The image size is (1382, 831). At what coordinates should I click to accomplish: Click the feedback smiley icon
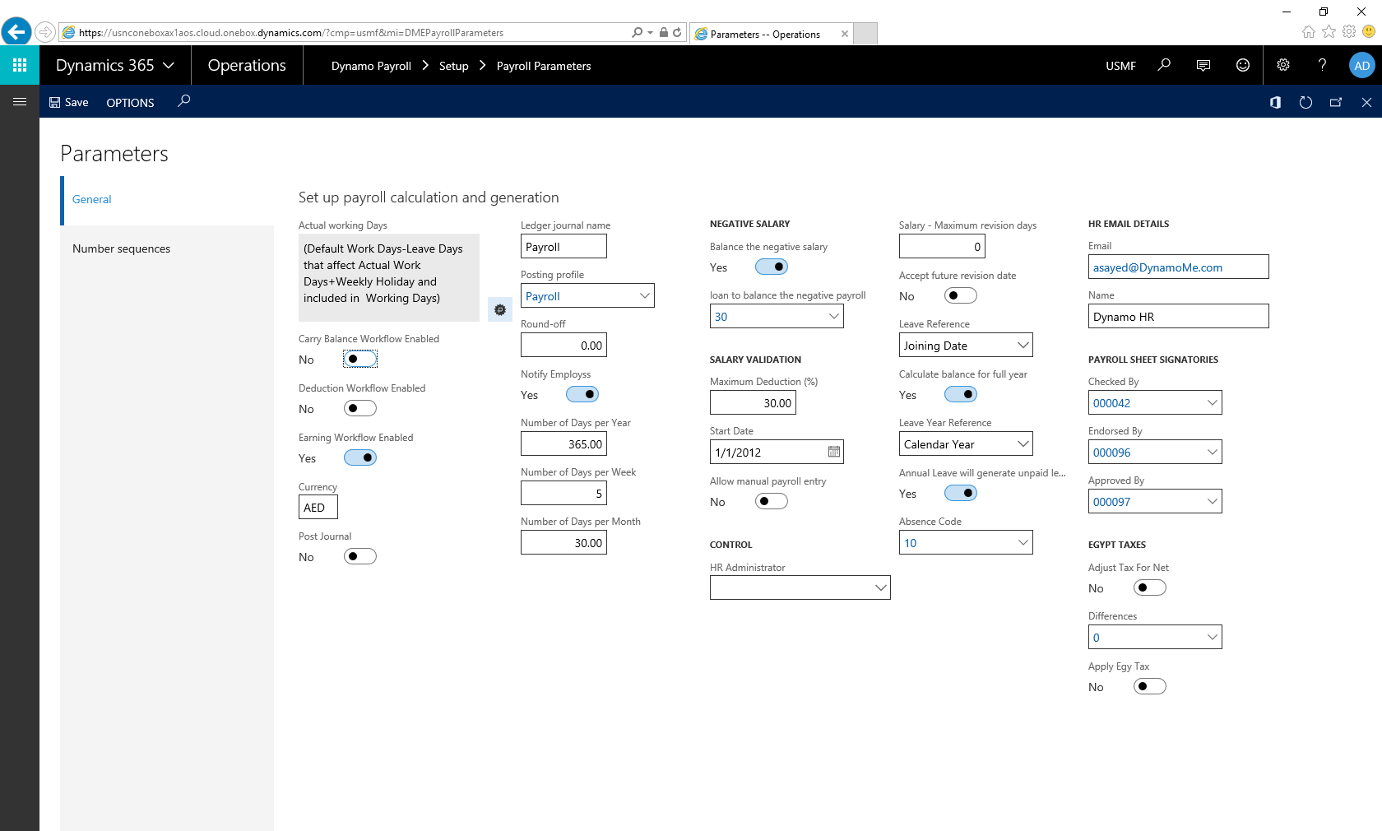coord(1243,65)
